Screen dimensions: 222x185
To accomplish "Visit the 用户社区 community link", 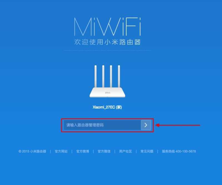I will click(125, 151).
